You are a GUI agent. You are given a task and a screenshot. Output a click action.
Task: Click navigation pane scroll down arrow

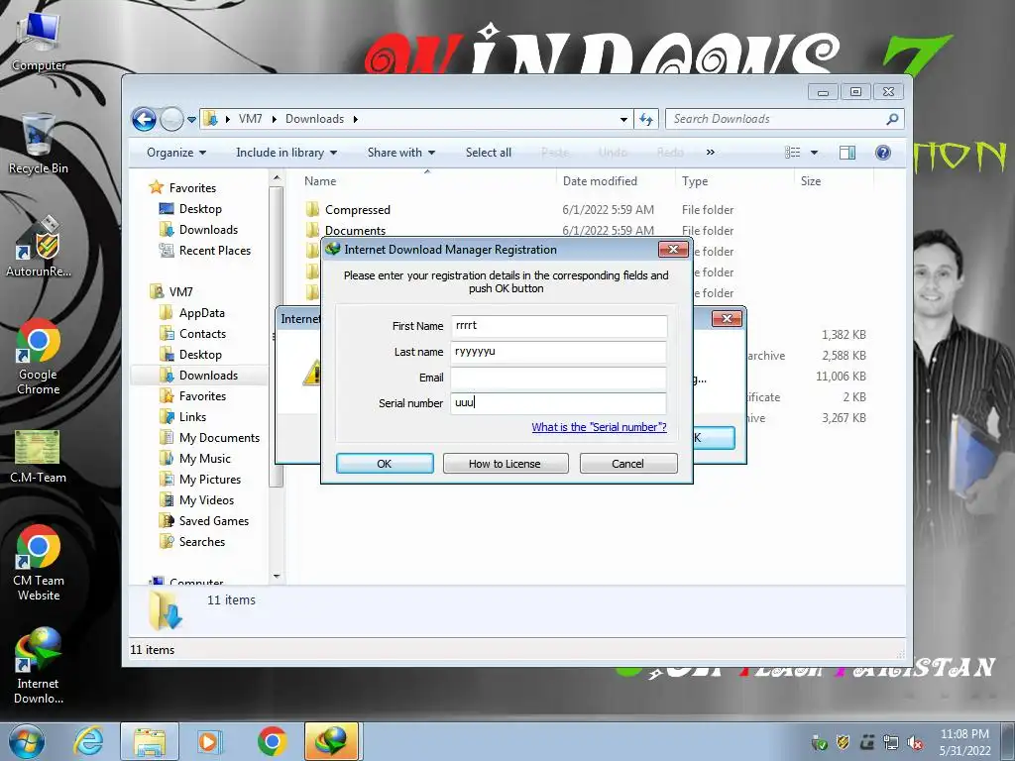[x=277, y=576]
